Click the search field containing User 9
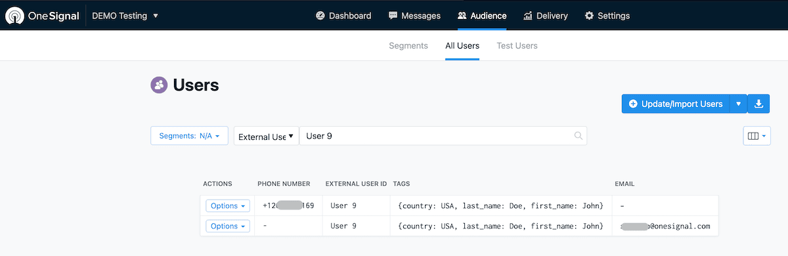Viewport: 788px width, 256px height. (x=443, y=136)
